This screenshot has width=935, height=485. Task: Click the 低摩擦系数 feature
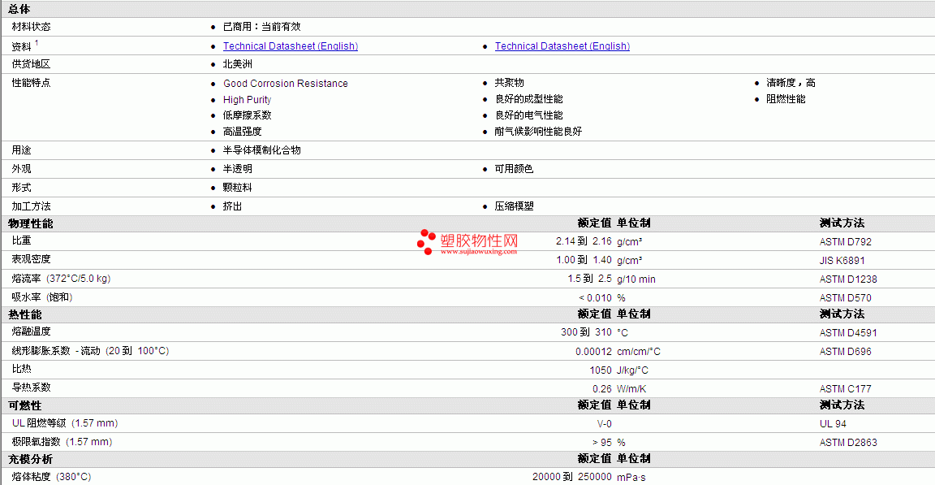[x=247, y=115]
